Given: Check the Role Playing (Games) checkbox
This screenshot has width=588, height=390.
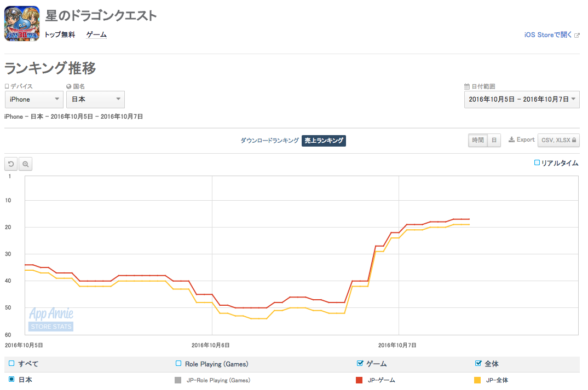Looking at the screenshot, I should pos(178,363).
